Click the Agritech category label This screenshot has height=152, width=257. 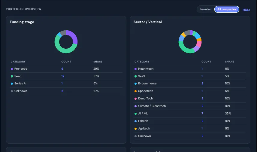pos(144,129)
